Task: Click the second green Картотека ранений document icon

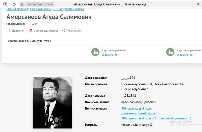Action: click(170, 52)
